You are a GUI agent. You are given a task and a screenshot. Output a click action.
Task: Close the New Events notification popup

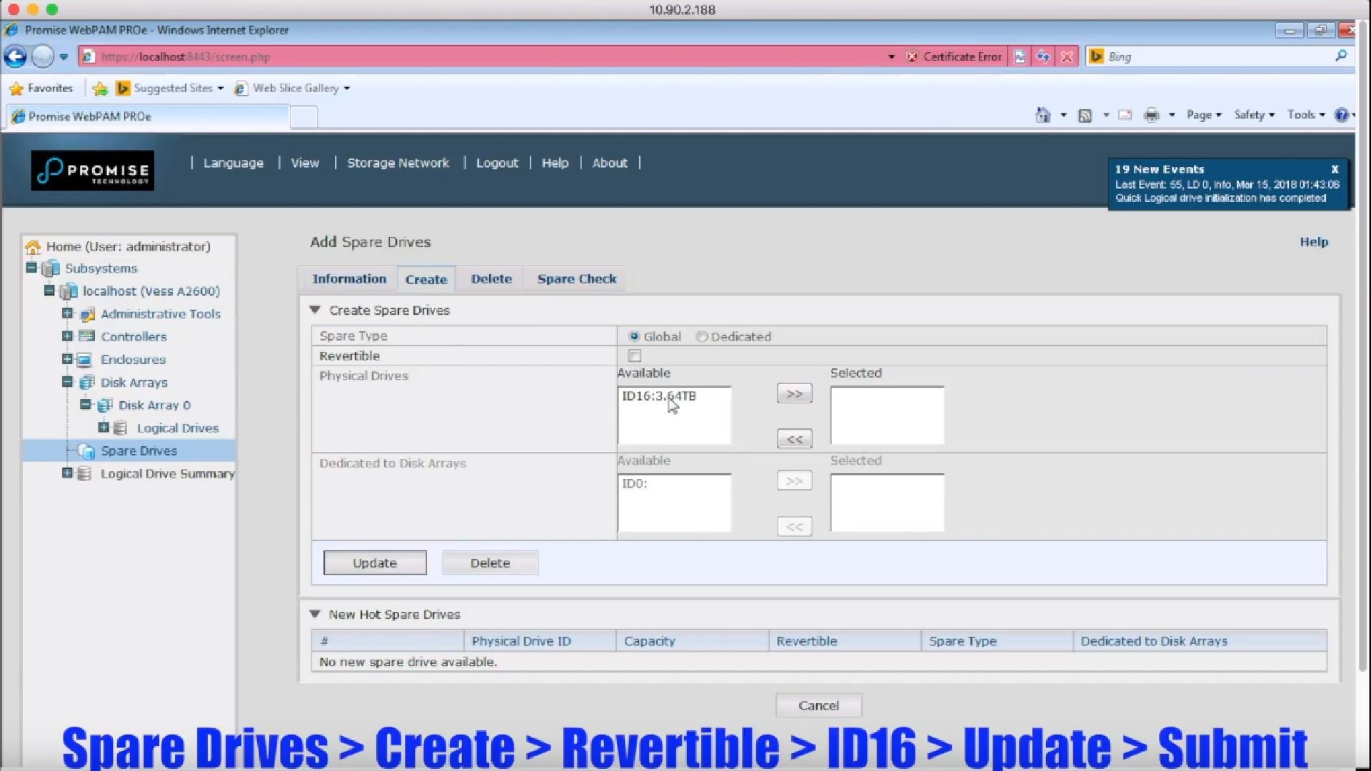click(1335, 169)
